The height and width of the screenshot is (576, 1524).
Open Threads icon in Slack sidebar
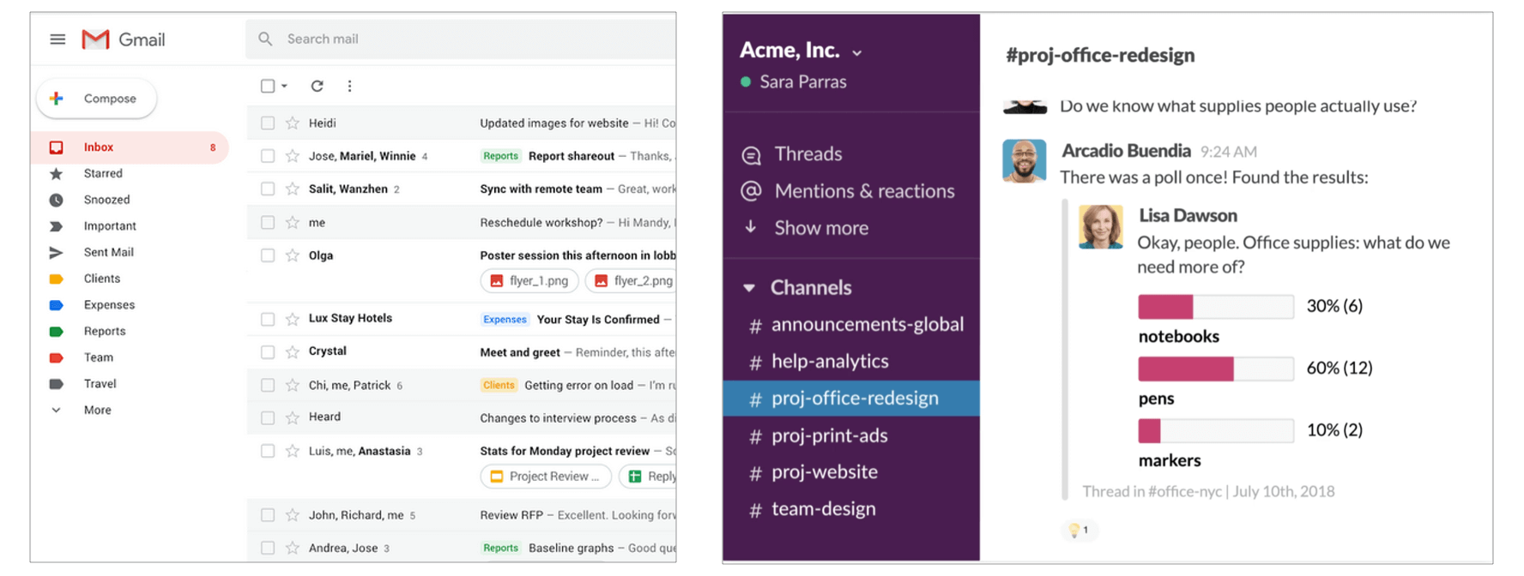(x=751, y=155)
